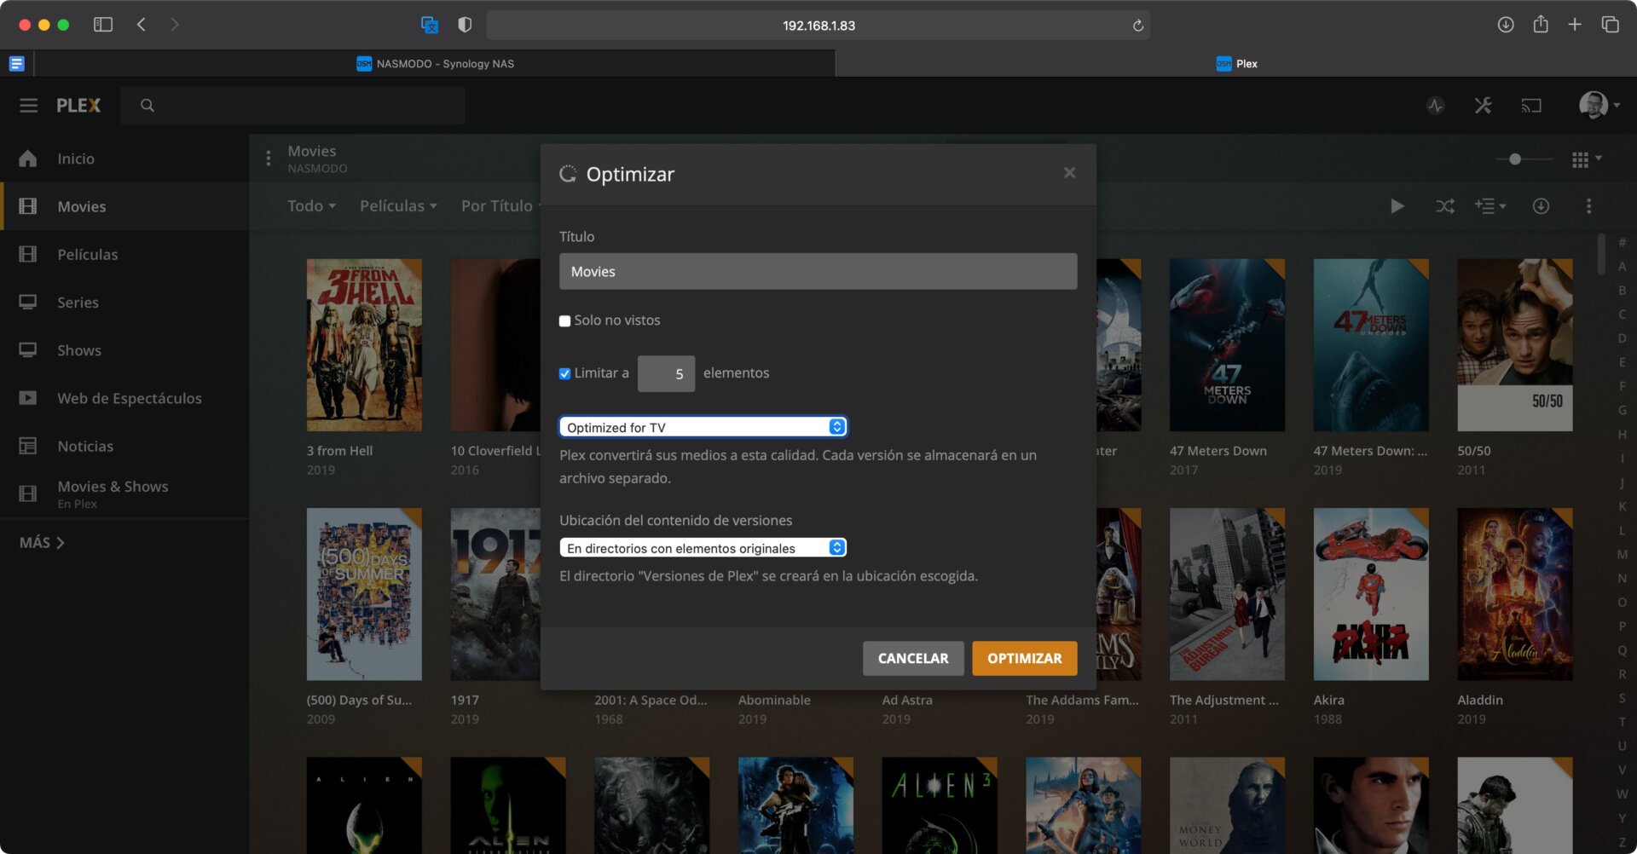1637x854 pixels.
Task: Click the search magnifier icon
Action: pos(147,105)
